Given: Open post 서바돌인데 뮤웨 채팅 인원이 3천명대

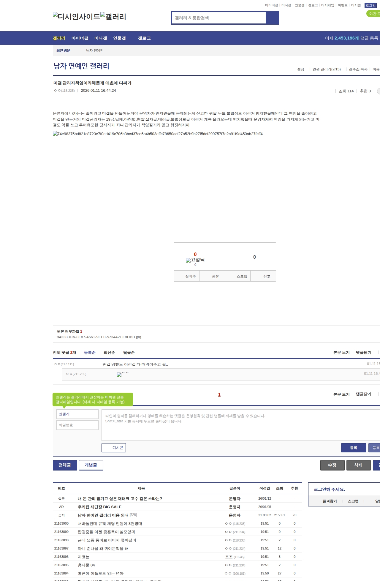Looking at the screenshot, I should 110,524.
